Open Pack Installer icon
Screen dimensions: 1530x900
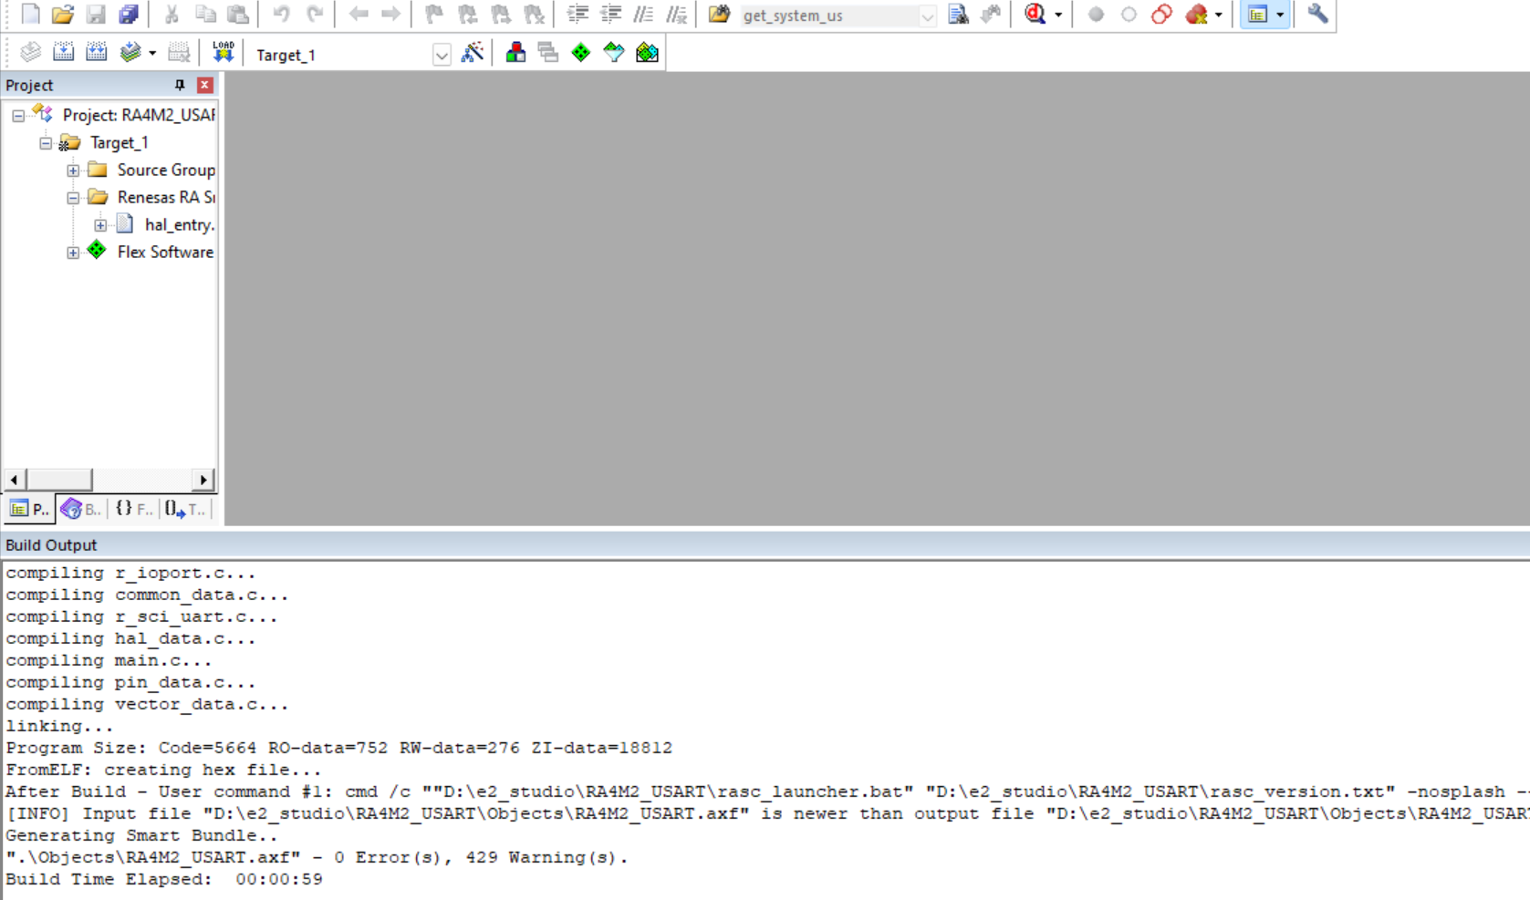click(x=647, y=53)
